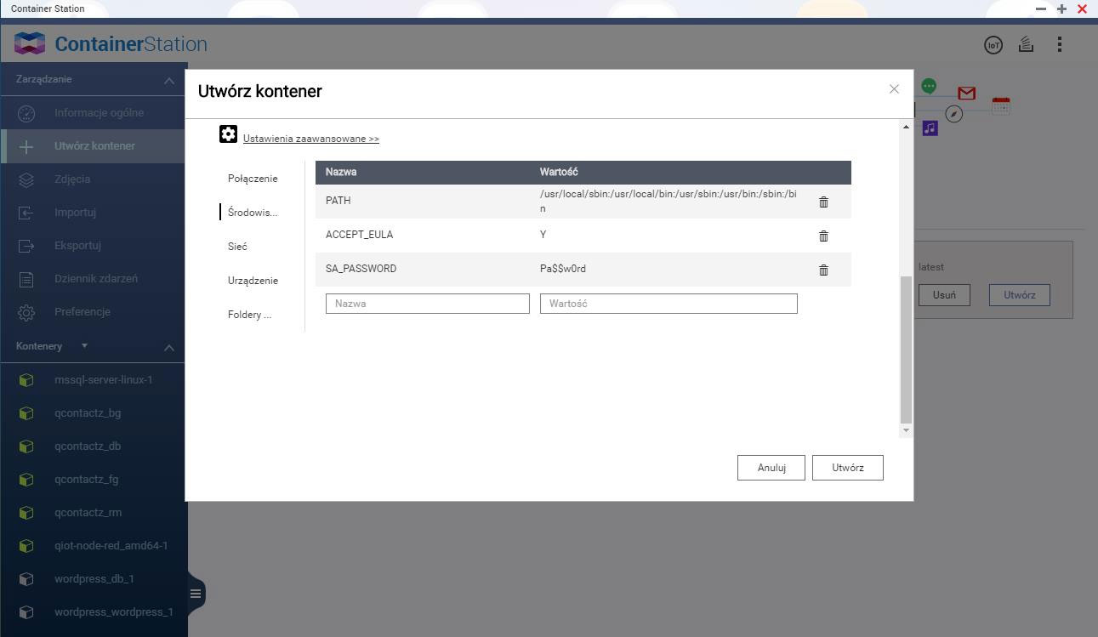Collapse the Zarządzanie section

point(169,81)
